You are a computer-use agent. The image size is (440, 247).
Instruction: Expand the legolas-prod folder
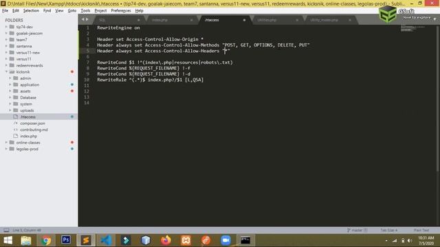tap(6, 149)
